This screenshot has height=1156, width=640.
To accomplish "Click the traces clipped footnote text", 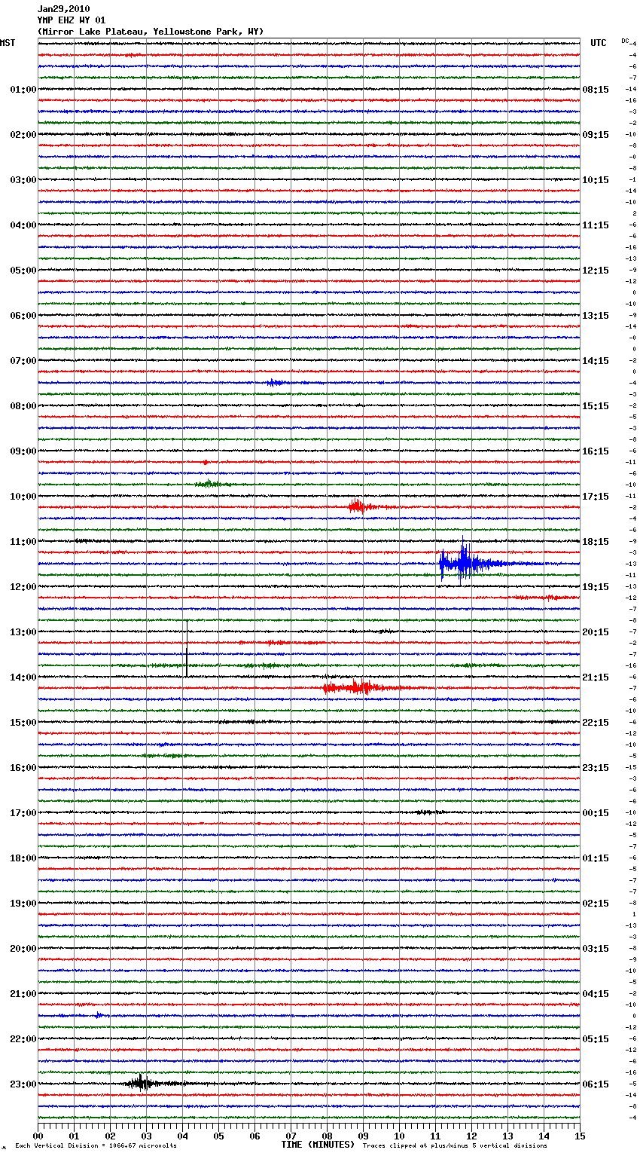I will (455, 1145).
